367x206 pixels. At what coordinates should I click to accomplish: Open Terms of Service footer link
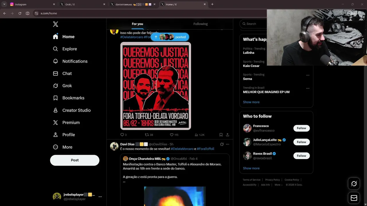pos(251,180)
